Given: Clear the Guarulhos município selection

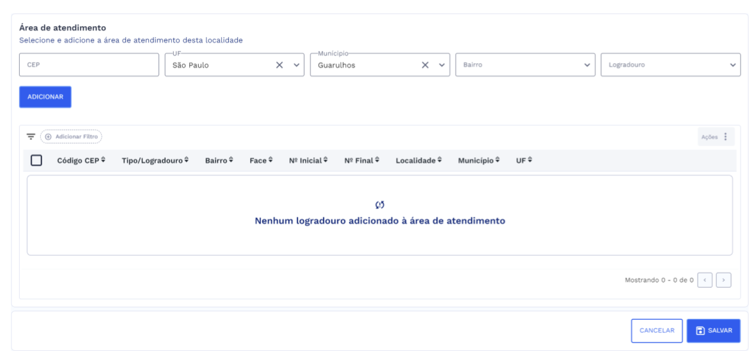Looking at the screenshot, I should (425, 65).
